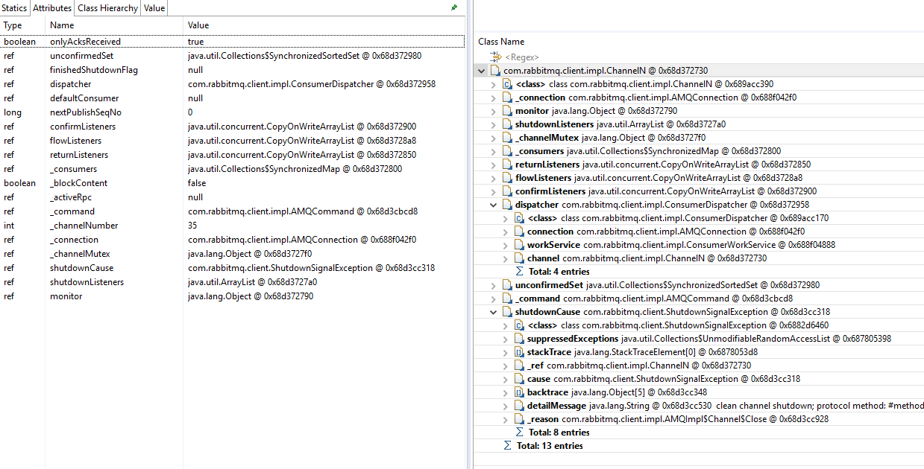This screenshot has width=924, height=469.
Task: Click the Value column header
Action: [x=198, y=26]
